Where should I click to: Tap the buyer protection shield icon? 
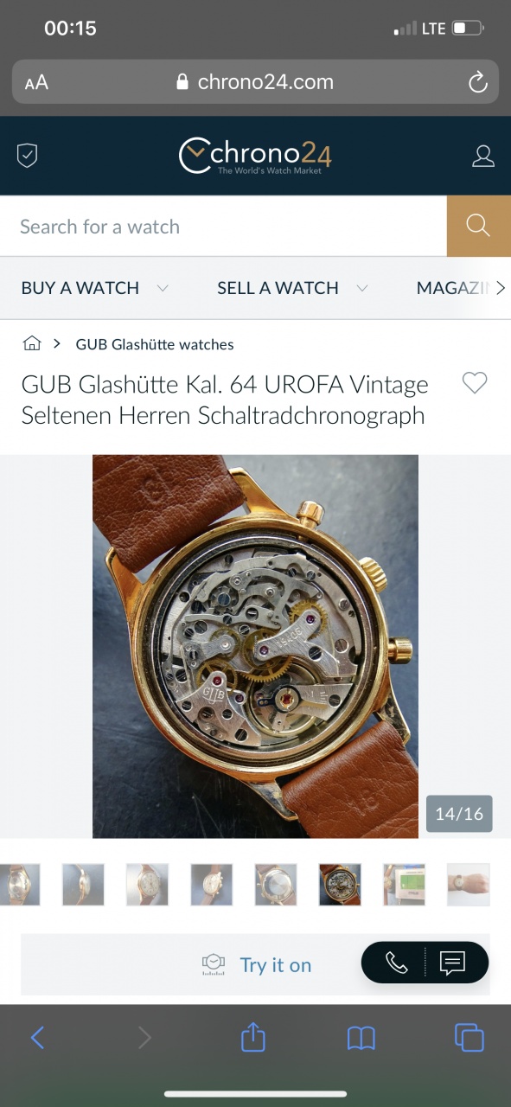[x=28, y=156]
